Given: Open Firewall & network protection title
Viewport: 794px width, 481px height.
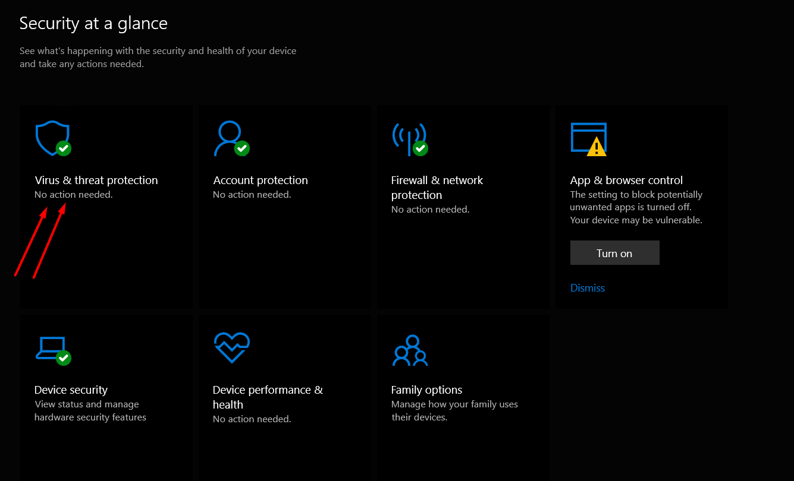Looking at the screenshot, I should tap(437, 188).
